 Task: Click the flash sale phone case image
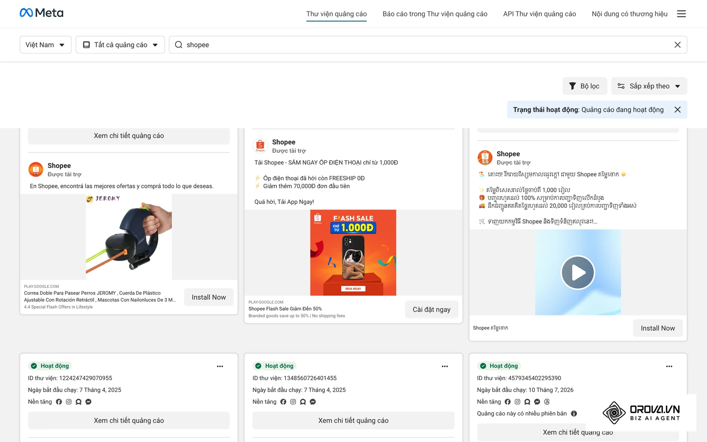click(353, 253)
